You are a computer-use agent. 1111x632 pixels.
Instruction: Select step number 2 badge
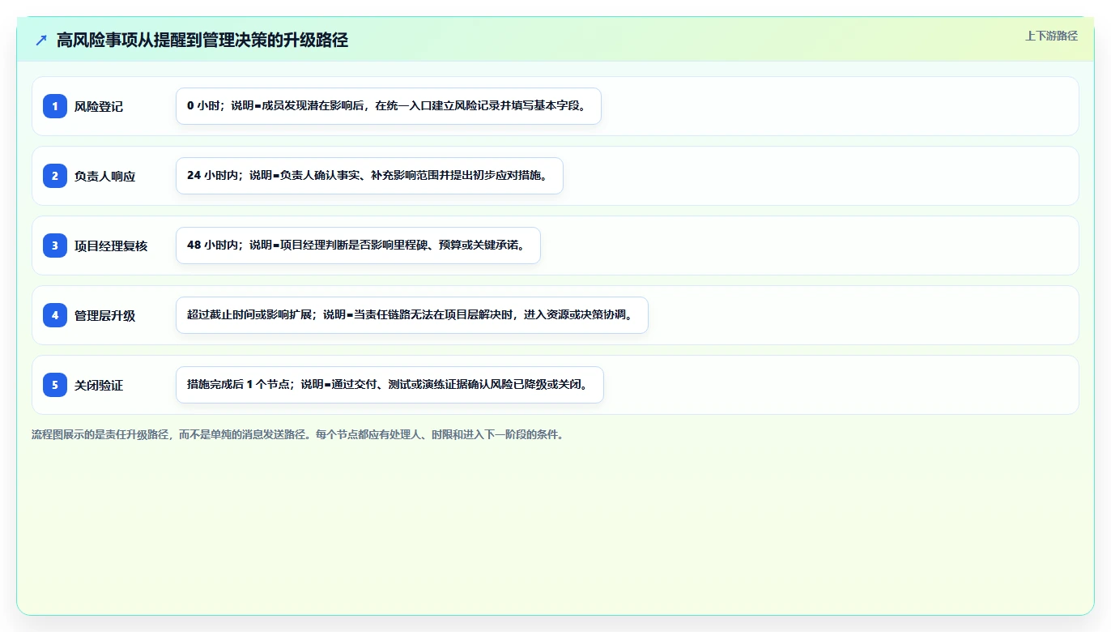pos(55,176)
